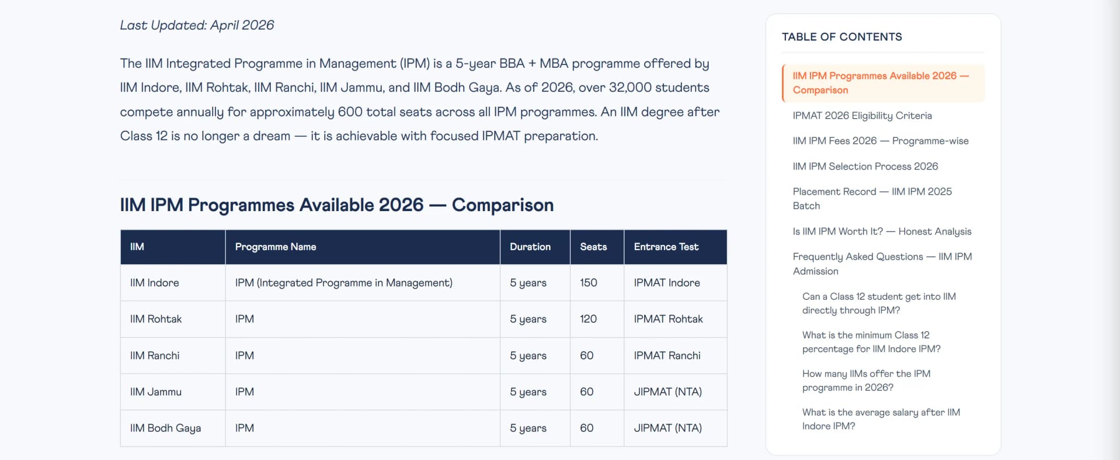Click the "60" seats cell in IIM Bodh Gaya row
This screenshot has height=460, width=1120.
click(x=597, y=428)
